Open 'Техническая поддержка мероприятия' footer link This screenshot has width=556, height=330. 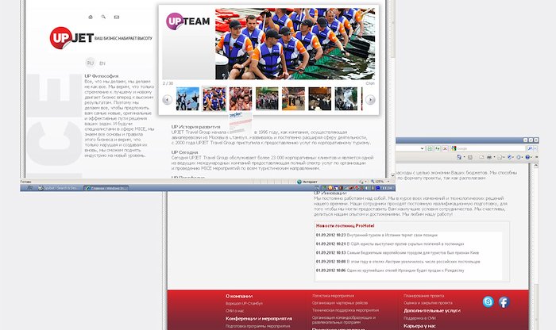(346, 310)
